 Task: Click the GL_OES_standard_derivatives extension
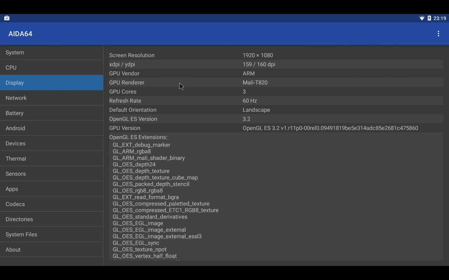[x=150, y=217]
